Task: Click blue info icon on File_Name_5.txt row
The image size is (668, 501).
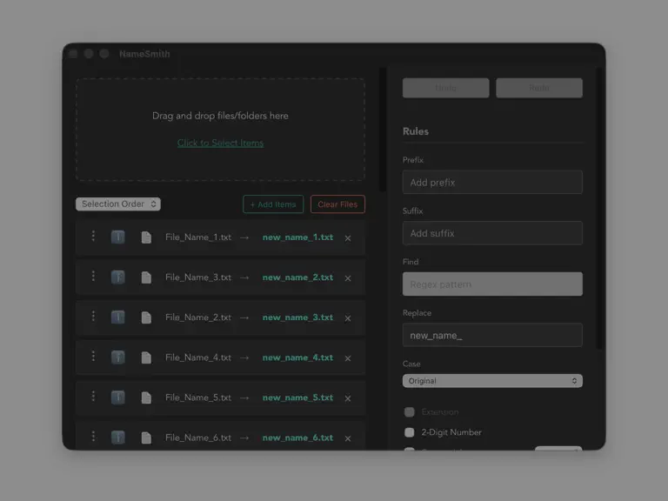Action: pyautogui.click(x=118, y=397)
